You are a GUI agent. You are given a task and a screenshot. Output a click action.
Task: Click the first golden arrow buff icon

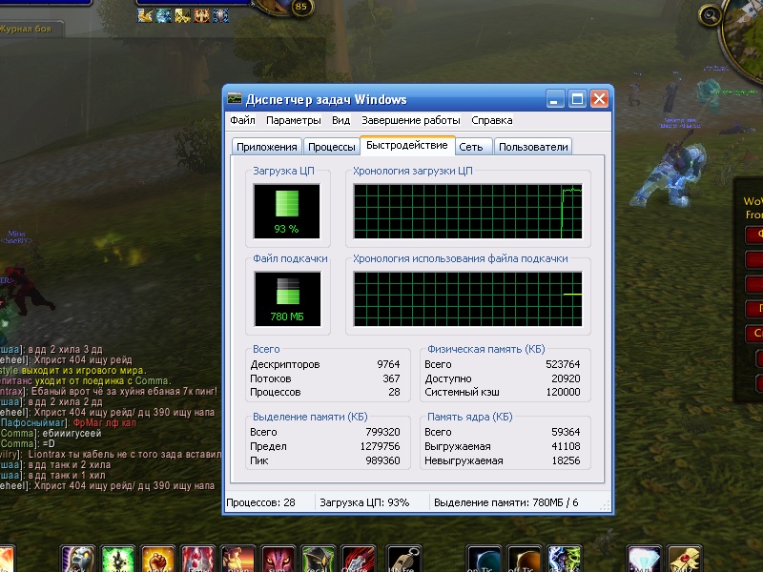(145, 16)
